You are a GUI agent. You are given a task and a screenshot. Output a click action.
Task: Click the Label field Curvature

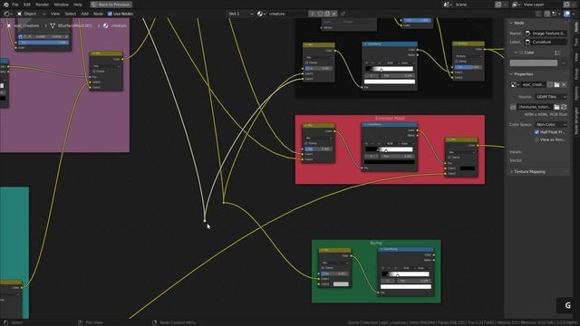[x=546, y=42]
